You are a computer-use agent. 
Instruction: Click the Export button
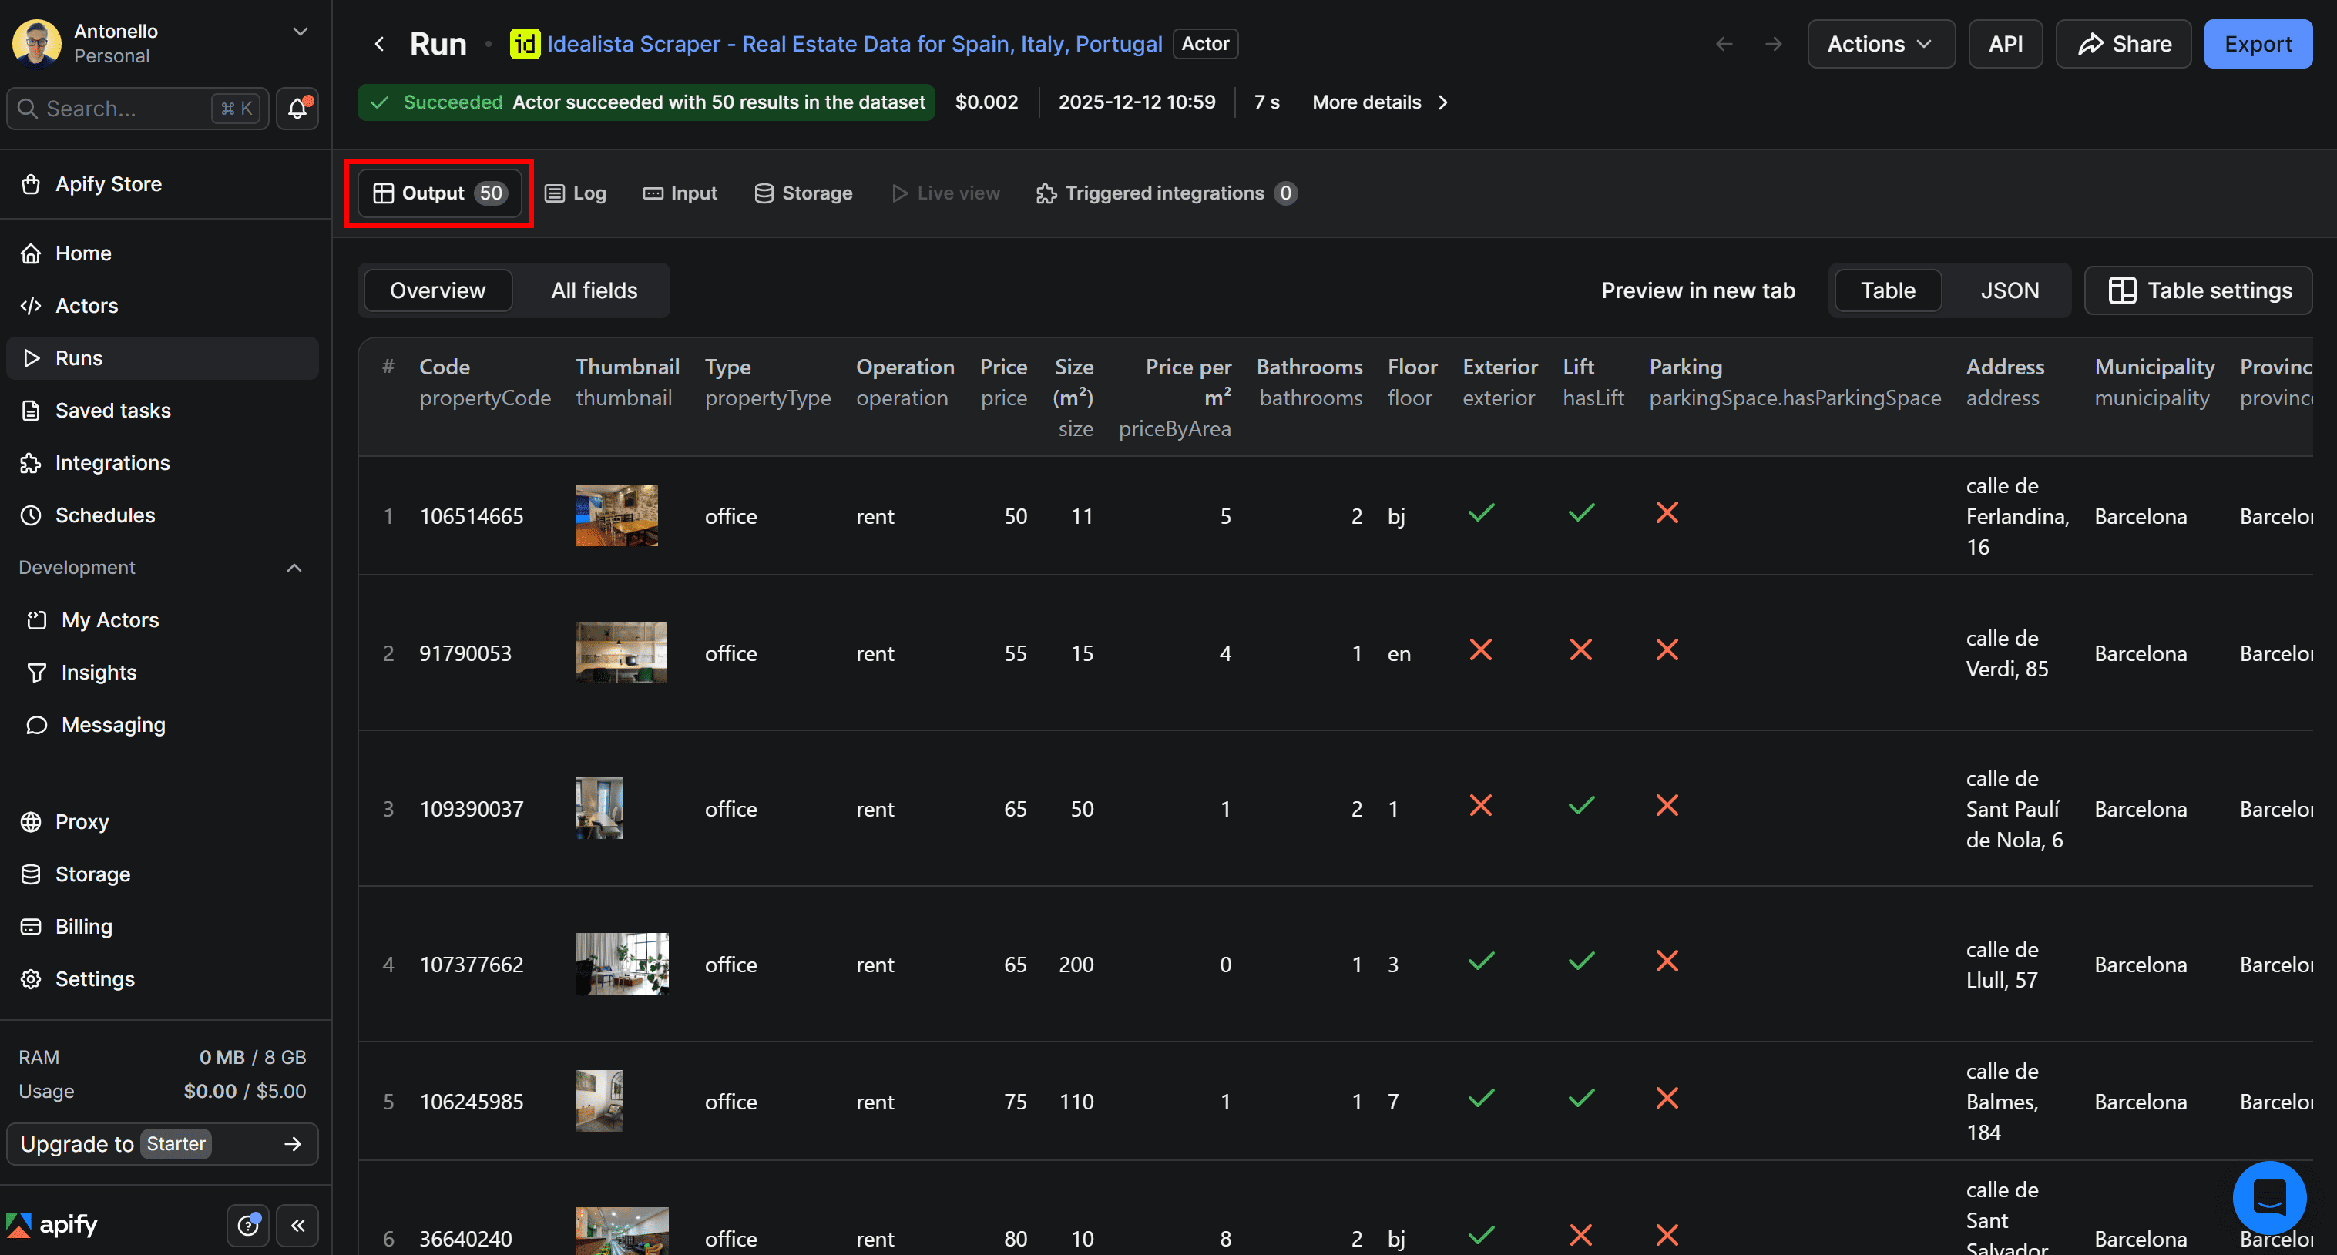2257,43
